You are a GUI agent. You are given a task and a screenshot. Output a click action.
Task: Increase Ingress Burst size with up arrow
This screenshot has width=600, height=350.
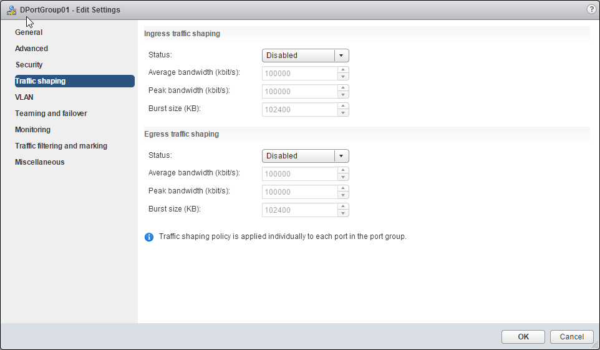click(342, 106)
